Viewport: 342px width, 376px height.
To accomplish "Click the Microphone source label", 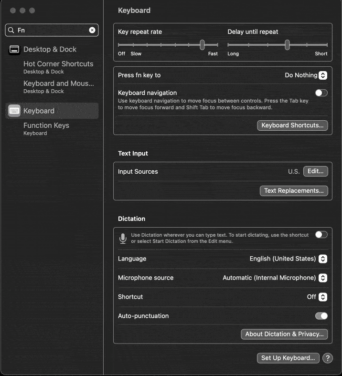I will point(146,278).
